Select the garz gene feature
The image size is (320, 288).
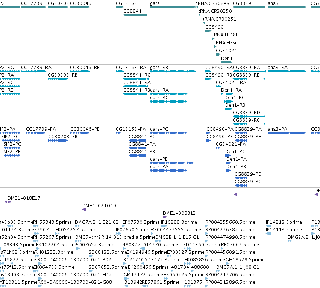[x=173, y=7]
